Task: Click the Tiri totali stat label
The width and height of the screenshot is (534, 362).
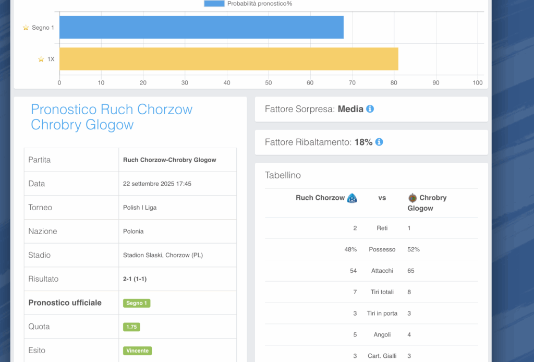Action: click(x=382, y=292)
